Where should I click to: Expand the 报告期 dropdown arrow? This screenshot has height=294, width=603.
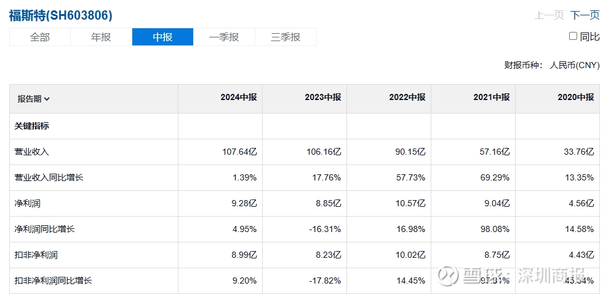tap(47, 99)
